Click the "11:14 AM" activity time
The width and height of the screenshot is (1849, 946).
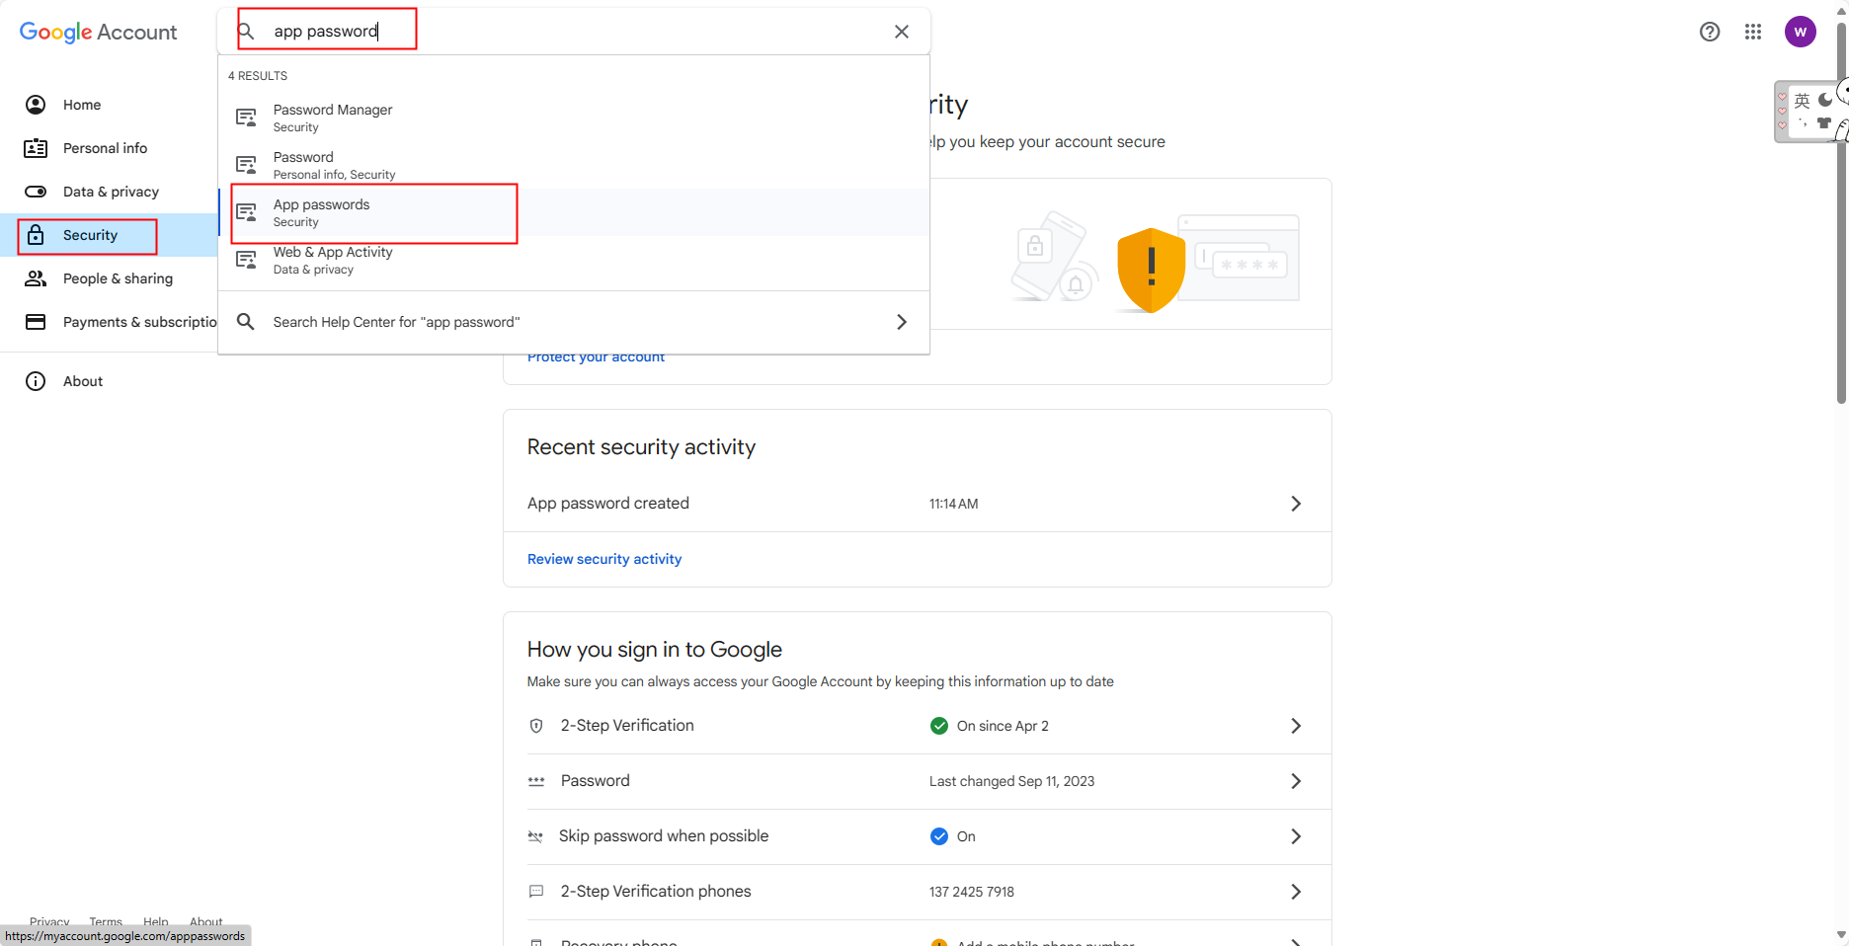954,504
